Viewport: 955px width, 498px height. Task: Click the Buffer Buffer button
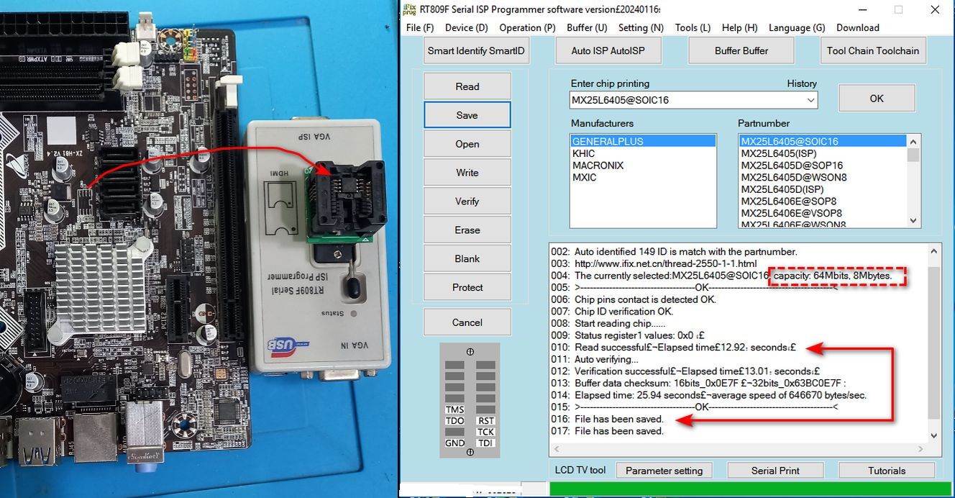(x=741, y=50)
